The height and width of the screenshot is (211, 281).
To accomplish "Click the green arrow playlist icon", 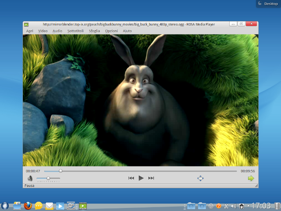I will point(251,178).
